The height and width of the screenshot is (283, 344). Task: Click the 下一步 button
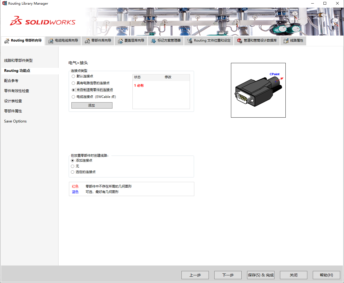228,275
